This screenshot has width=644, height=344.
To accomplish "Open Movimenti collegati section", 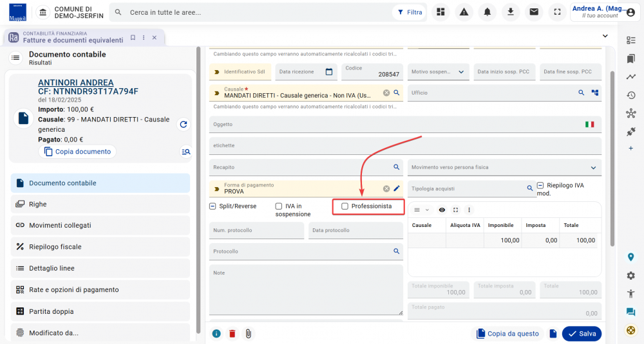I will pyautogui.click(x=100, y=226).
